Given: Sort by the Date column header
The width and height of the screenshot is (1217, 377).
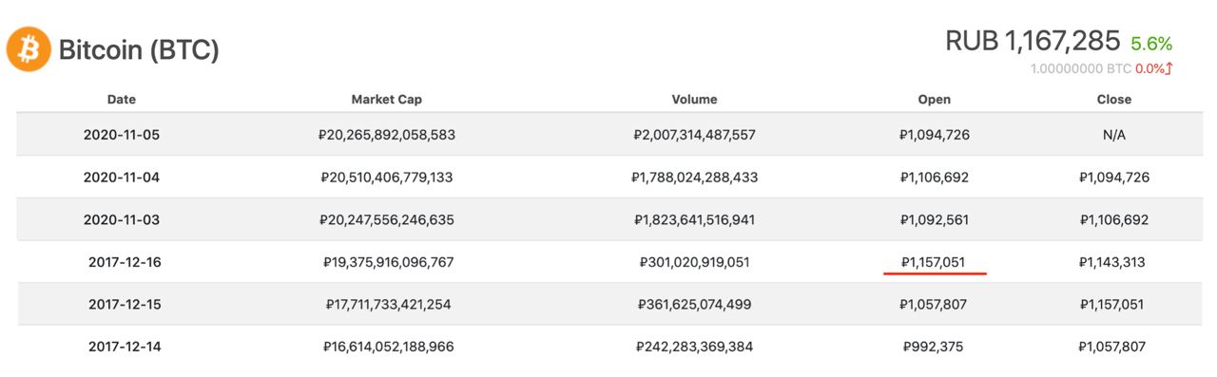Looking at the screenshot, I should (122, 99).
